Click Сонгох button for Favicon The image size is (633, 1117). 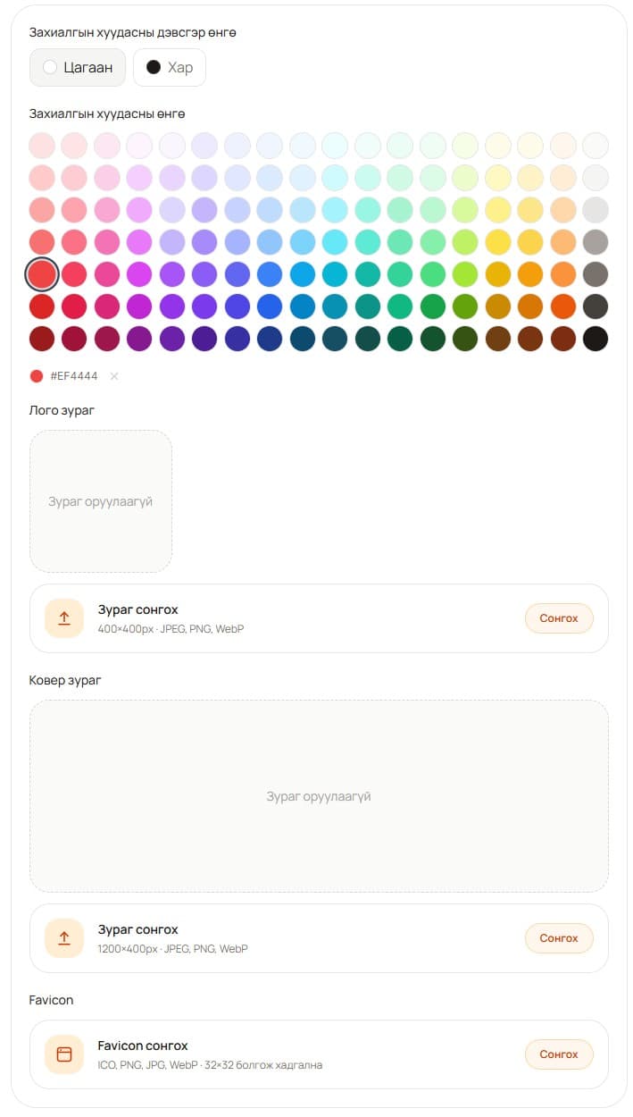559,1054
